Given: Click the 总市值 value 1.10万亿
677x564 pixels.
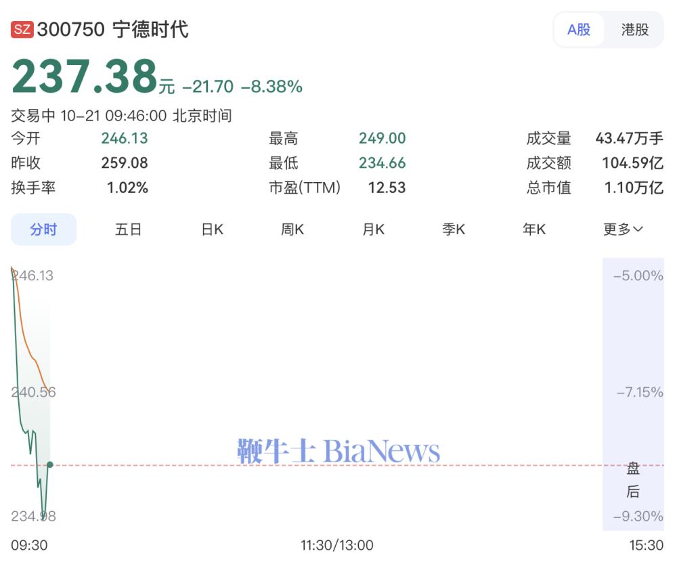Looking at the screenshot, I should tap(634, 188).
